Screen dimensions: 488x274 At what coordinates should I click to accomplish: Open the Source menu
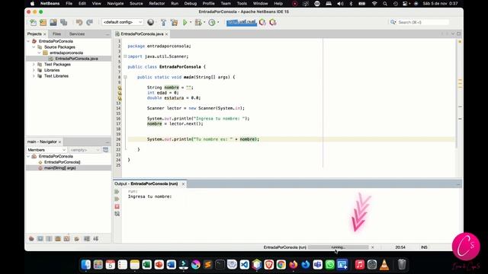pyautogui.click(x=136, y=3)
